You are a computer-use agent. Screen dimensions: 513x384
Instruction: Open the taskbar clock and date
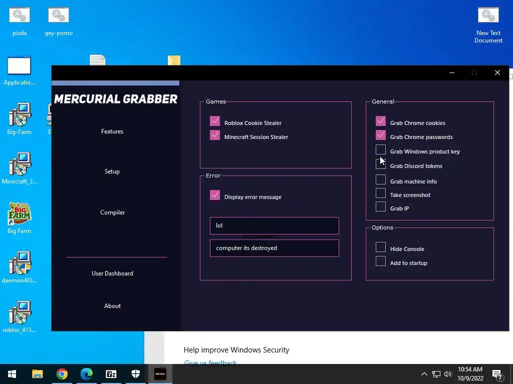(x=470, y=374)
